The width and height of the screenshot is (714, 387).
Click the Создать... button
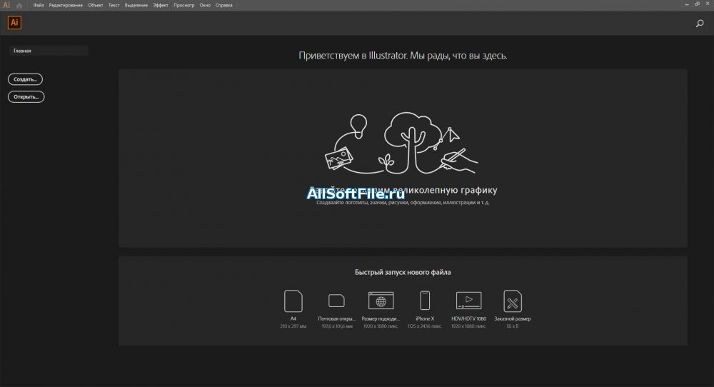[25, 79]
